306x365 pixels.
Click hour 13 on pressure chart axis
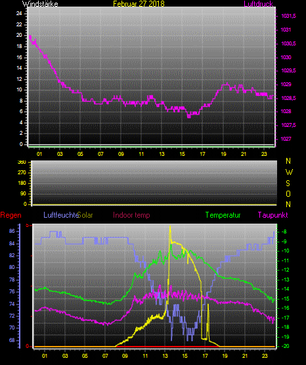[162, 154]
